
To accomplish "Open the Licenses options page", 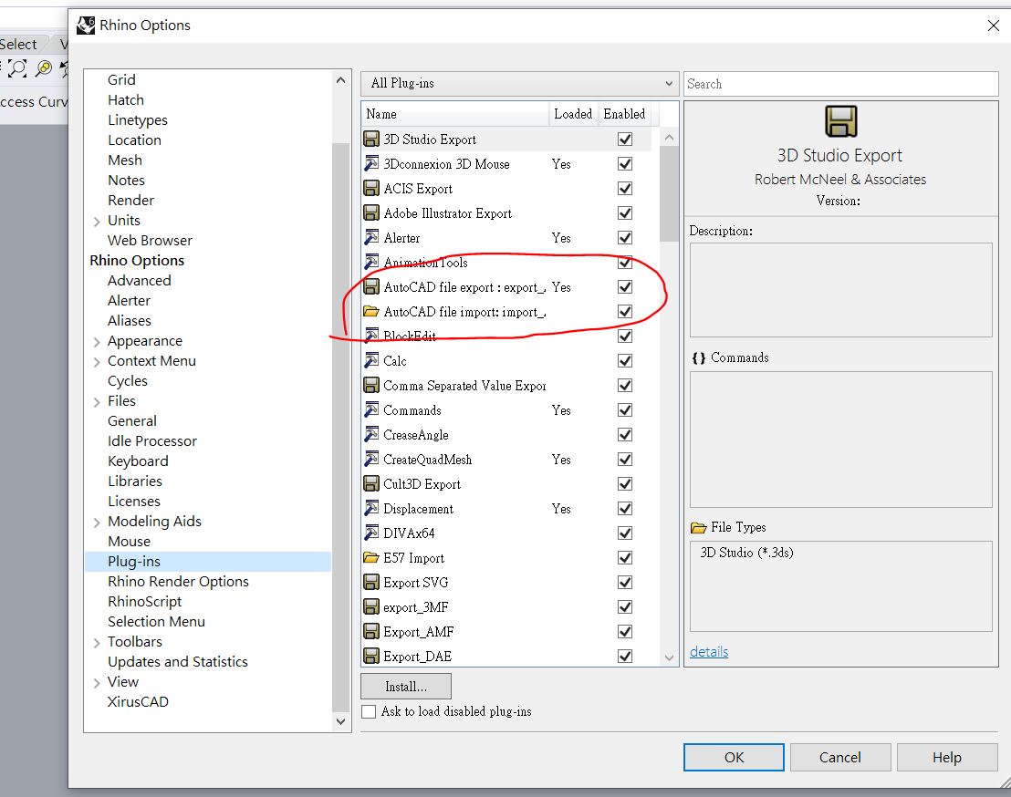I will pos(134,501).
